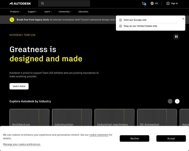Open the Construction industry card
Screen dimensions: 189x151
[72, 117]
